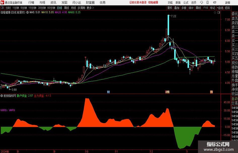Click the diamond icon at chart top right
238x153 pixels.
215,13
